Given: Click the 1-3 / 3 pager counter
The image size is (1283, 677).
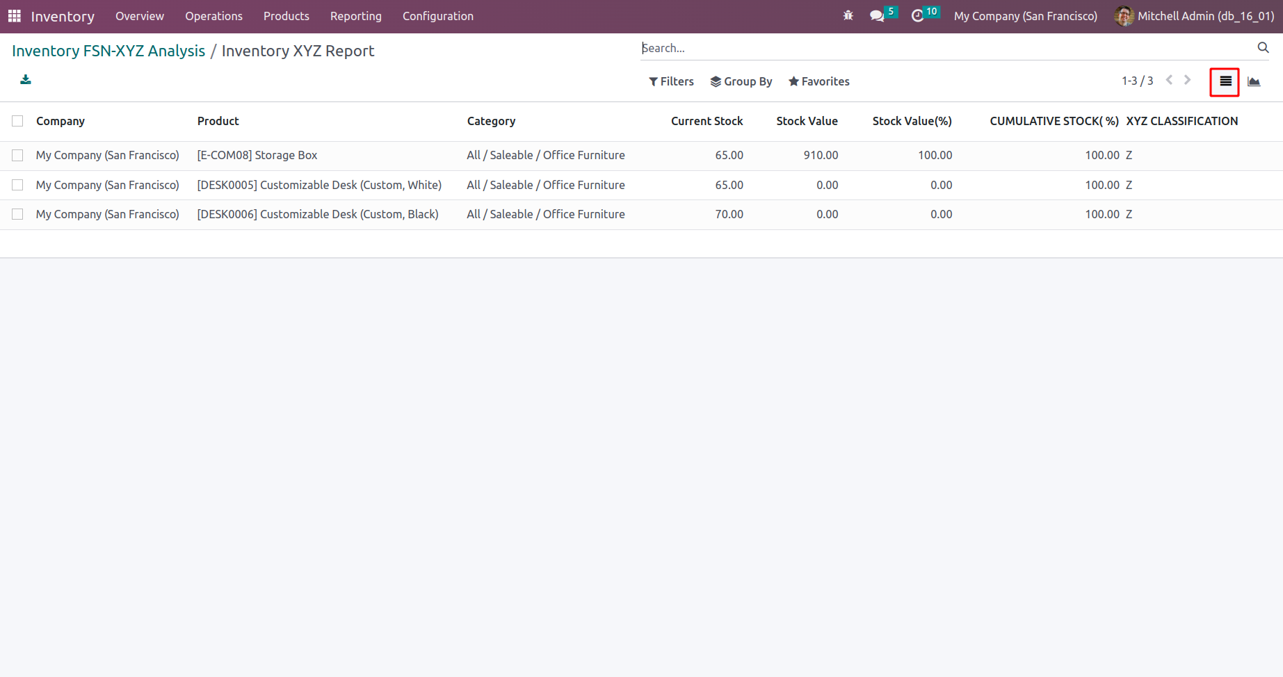Looking at the screenshot, I should pyautogui.click(x=1137, y=81).
